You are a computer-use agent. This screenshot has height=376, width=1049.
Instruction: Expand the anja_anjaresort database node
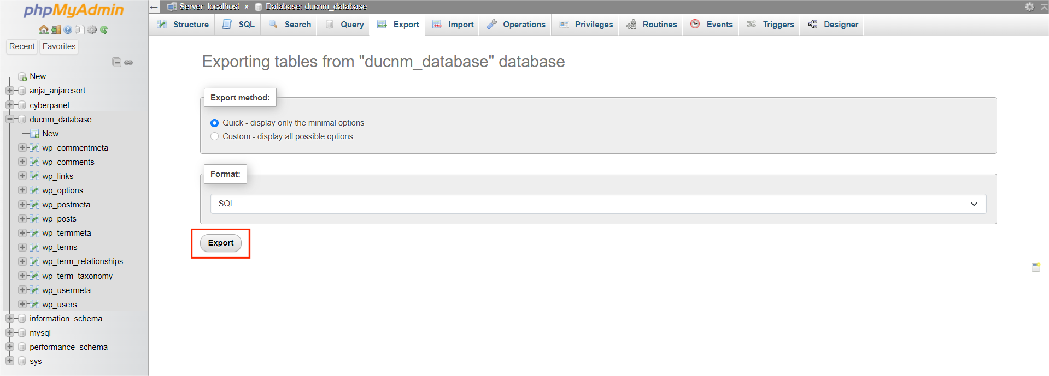9,91
